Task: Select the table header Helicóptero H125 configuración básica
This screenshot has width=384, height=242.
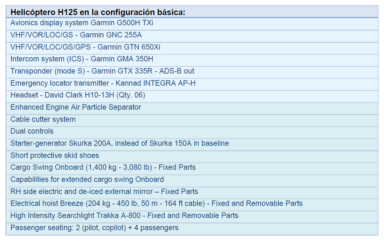Action: pos(192,12)
